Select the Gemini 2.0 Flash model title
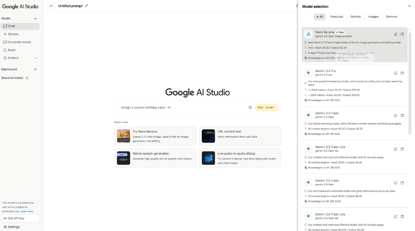Image resolution: width=415 pixels, height=231 pixels. point(327,181)
